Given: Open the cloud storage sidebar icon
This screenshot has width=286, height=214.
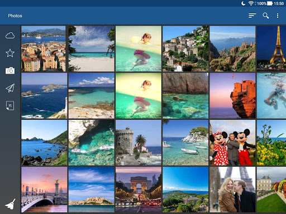Looking at the screenshot, I should pos(10,35).
